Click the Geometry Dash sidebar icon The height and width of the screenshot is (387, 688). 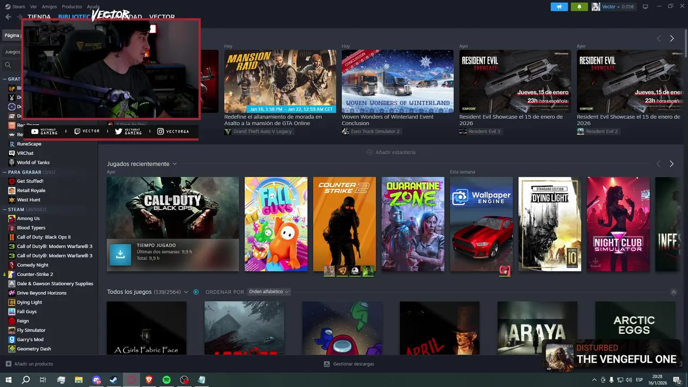point(12,349)
